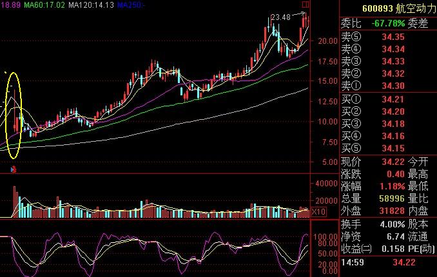Click sell level 卖⑤ price 34.35
Viewport: 437px width, 277px height.
point(393,37)
